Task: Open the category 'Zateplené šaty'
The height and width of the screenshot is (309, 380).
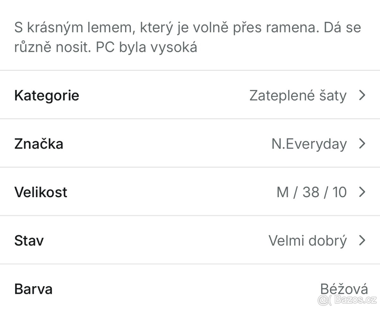Action: pyautogui.click(x=298, y=95)
